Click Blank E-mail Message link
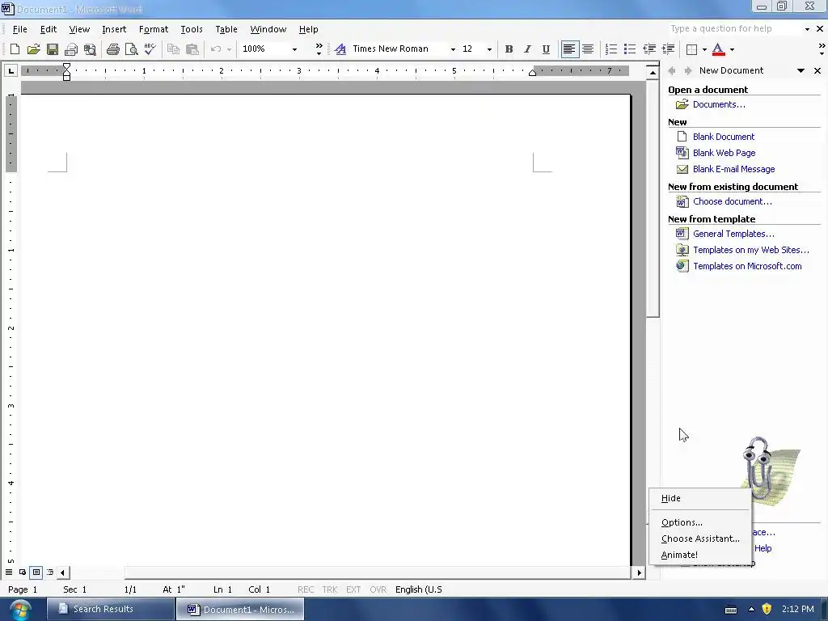828x621 pixels. pyautogui.click(x=734, y=170)
